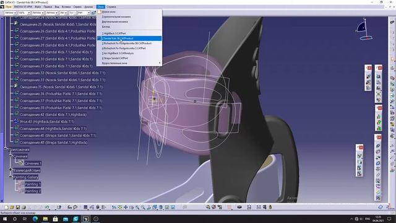Click the Fit All In view icon
The width and height of the screenshot is (396, 223).
120,208
